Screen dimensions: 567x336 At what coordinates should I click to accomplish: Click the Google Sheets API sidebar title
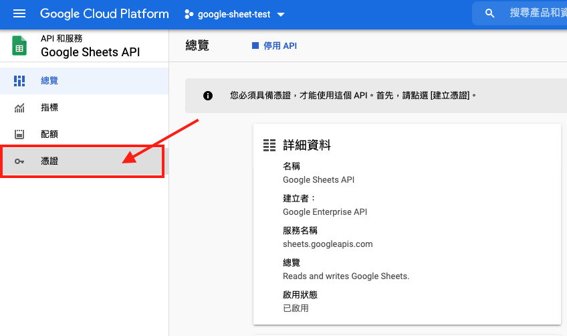[x=90, y=52]
